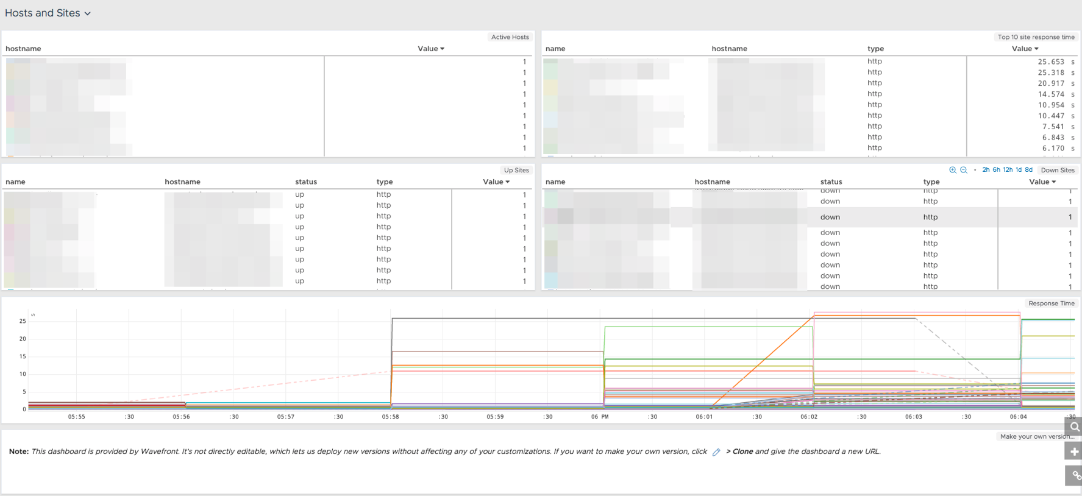Image resolution: width=1082 pixels, height=496 pixels.
Task: Click hostname header in Active Hosts table
Action: coord(23,49)
